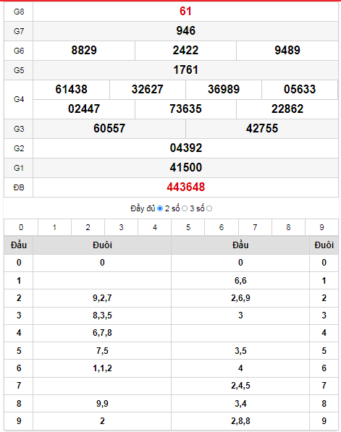Click digit filter tab 8

(x=288, y=227)
